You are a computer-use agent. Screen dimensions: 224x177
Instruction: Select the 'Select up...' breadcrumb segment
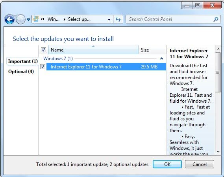(x=79, y=19)
